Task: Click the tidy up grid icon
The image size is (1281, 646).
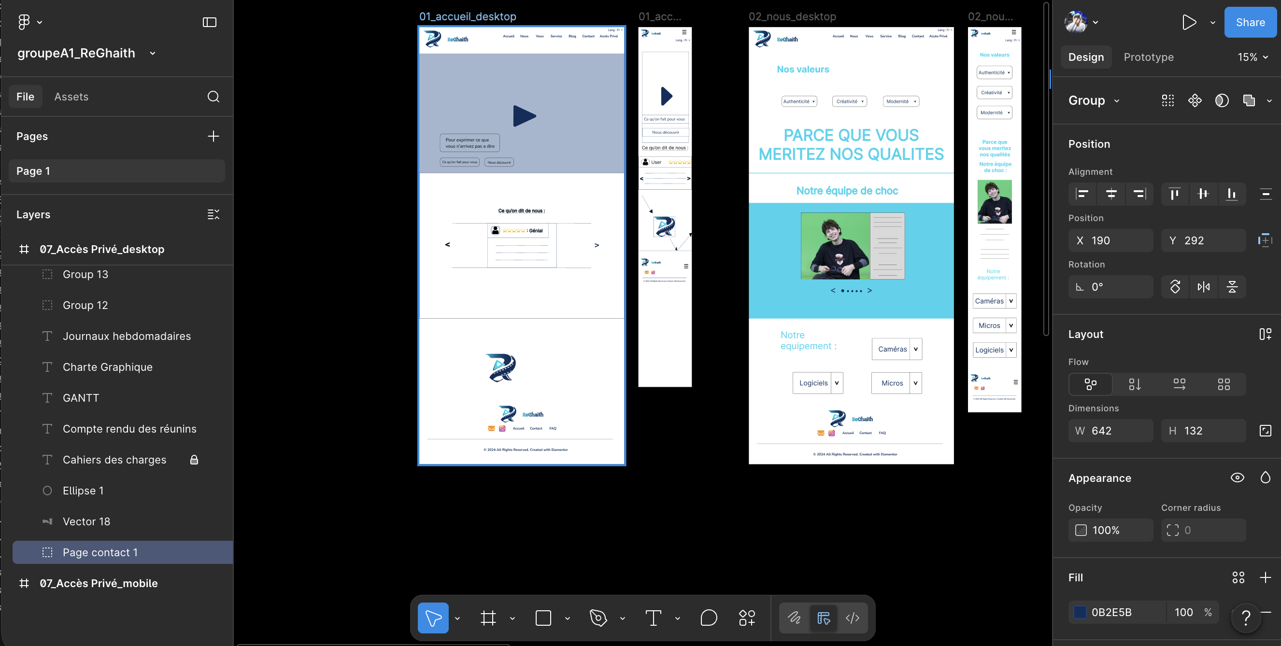Action: (1167, 100)
